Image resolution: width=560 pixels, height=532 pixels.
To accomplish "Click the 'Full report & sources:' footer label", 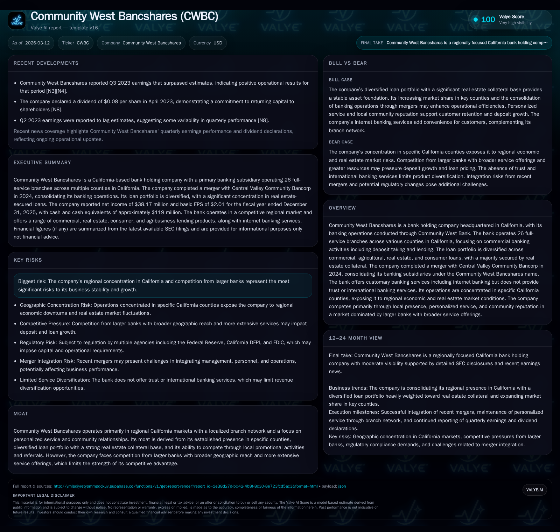I will pos(33,486).
